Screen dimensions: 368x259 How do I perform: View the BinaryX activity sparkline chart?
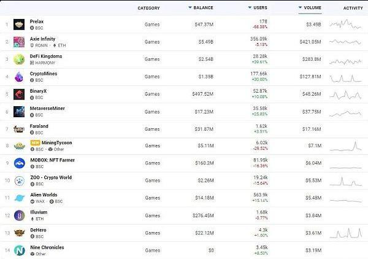click(x=345, y=95)
